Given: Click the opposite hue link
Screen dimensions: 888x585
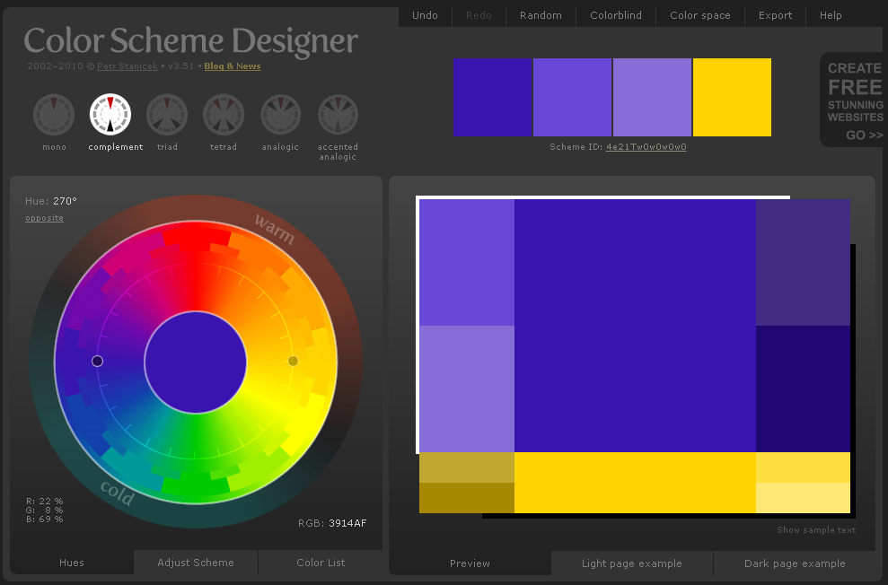Looking at the screenshot, I should [44, 218].
